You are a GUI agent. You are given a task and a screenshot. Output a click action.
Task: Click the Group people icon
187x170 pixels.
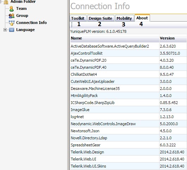pyautogui.click(x=12, y=16)
